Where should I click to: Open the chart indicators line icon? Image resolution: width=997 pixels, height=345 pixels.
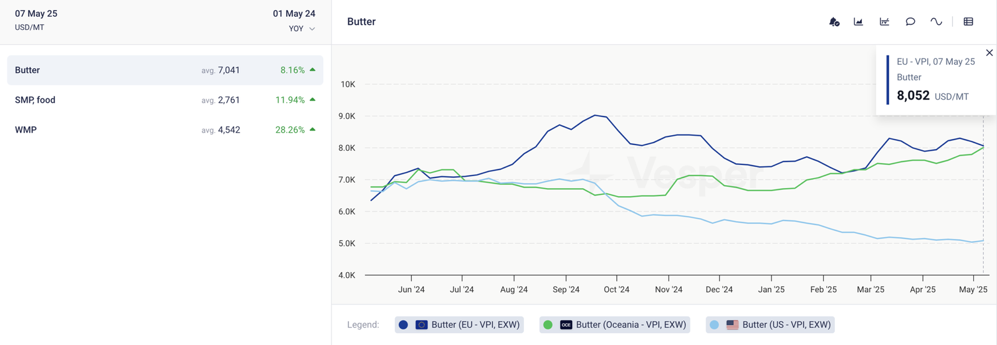tap(884, 22)
